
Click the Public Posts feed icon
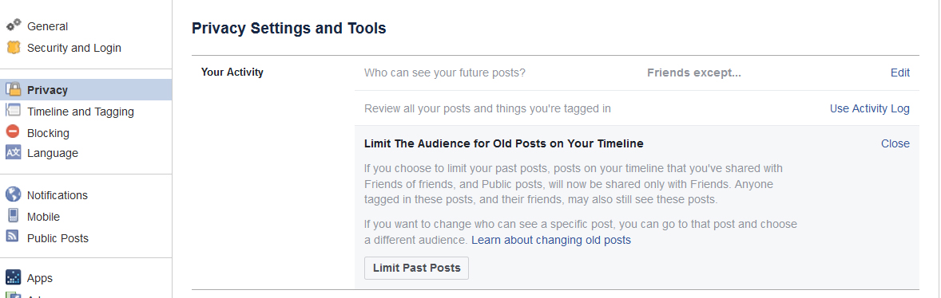[x=14, y=237]
